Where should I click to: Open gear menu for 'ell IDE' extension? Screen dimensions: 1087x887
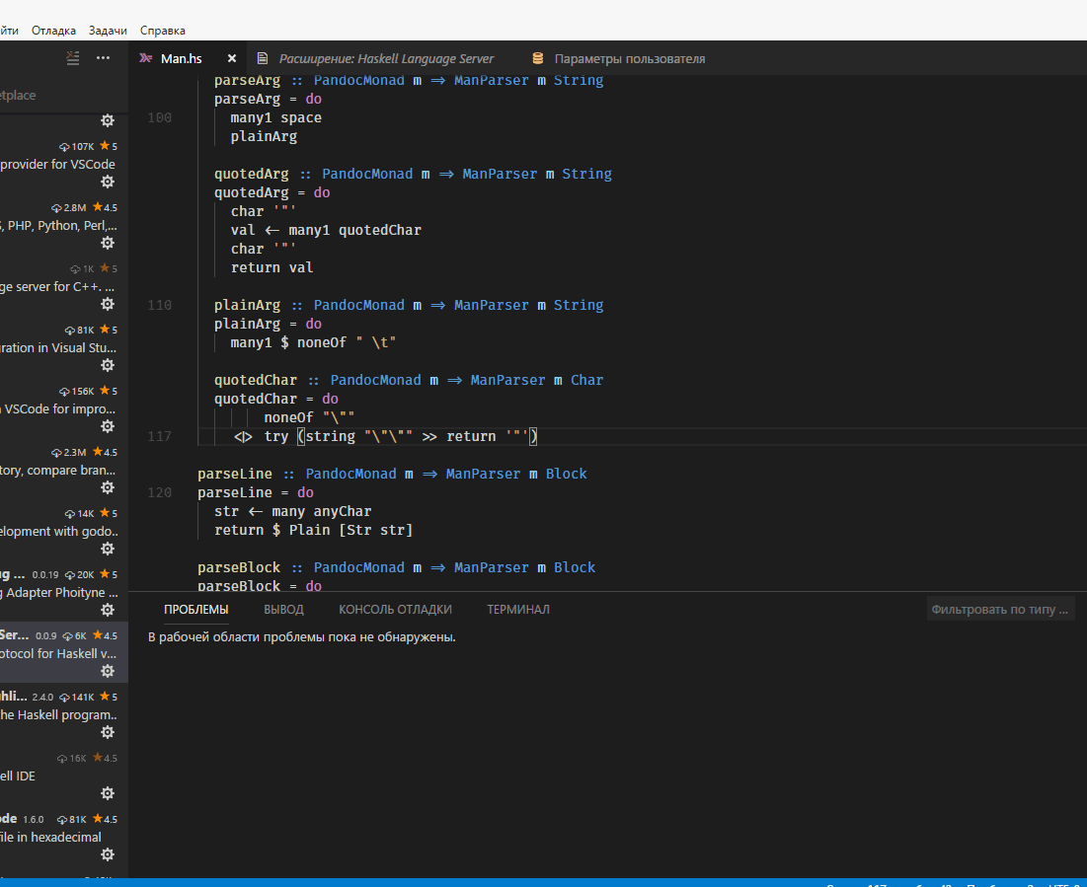[x=108, y=792]
